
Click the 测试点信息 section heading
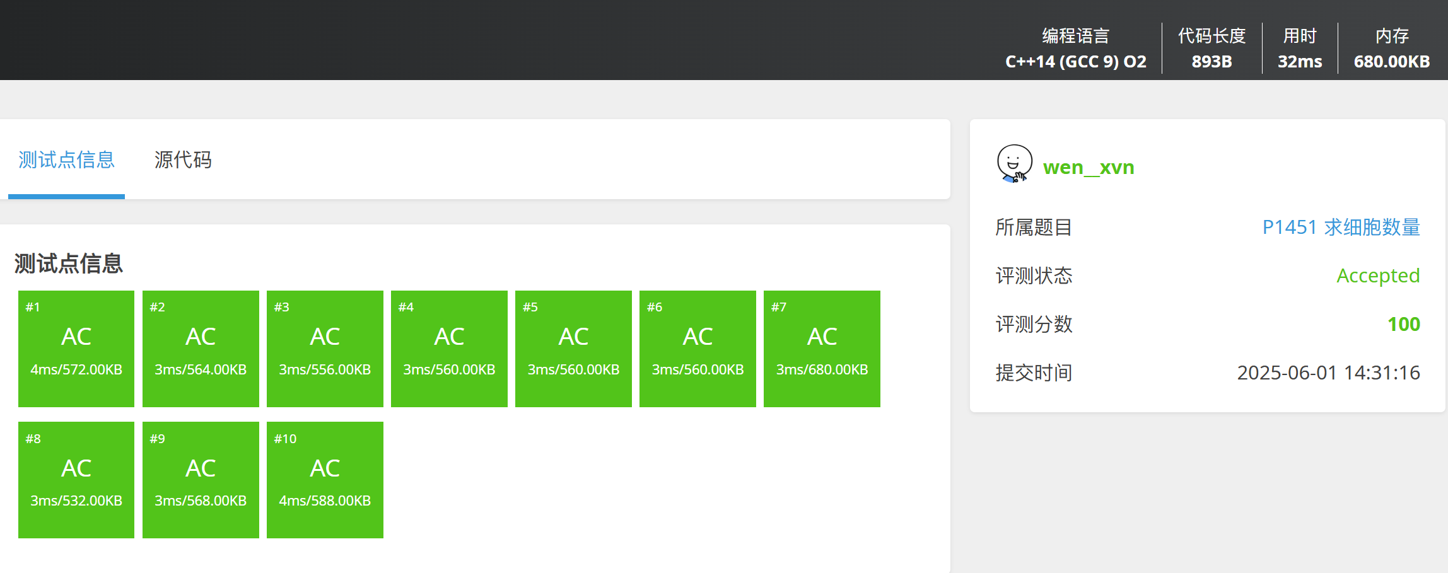[x=68, y=263]
